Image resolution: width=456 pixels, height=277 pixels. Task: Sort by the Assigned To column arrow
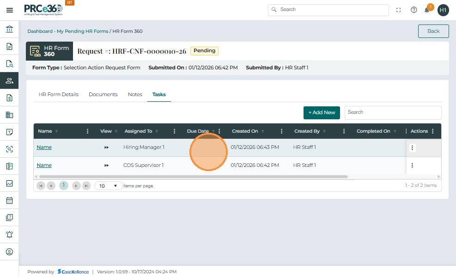(x=157, y=131)
